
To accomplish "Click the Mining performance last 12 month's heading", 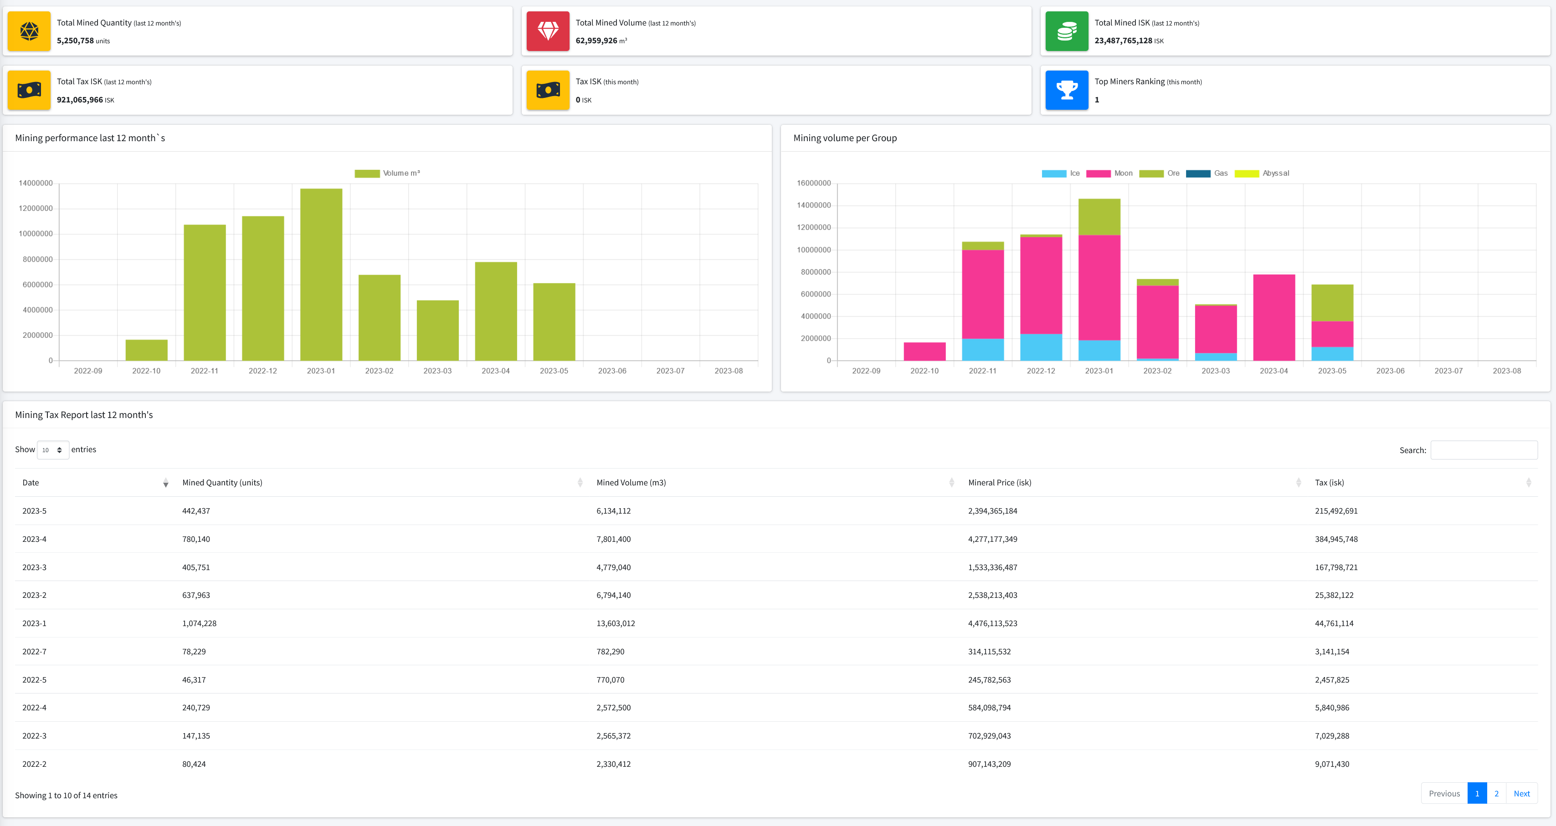I will point(90,138).
